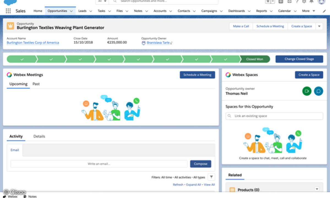The image size is (330, 198).
Task: Click the global search box
Action: [x=163, y=1]
